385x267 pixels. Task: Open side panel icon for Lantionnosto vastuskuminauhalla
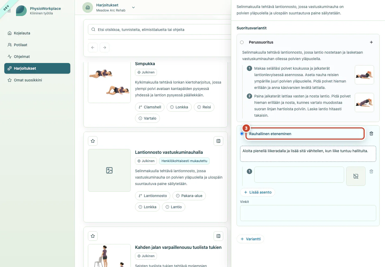pyautogui.click(x=218, y=141)
